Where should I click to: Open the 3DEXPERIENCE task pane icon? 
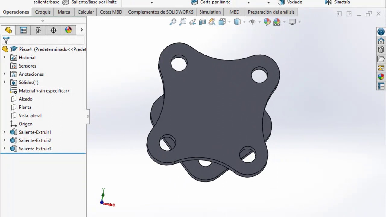pos(381,32)
